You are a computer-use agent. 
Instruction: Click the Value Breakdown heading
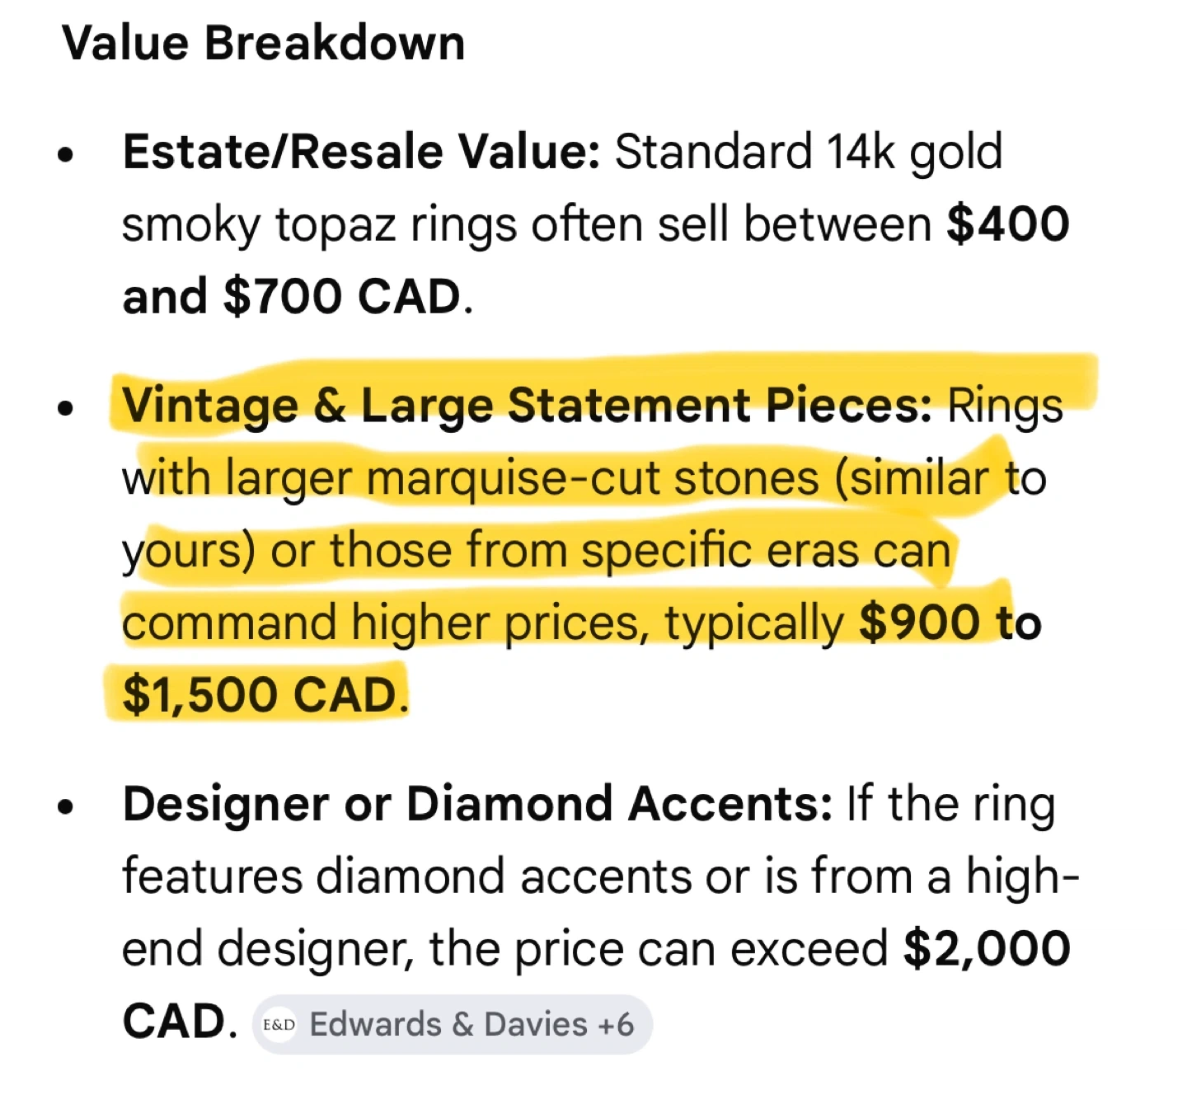[264, 43]
